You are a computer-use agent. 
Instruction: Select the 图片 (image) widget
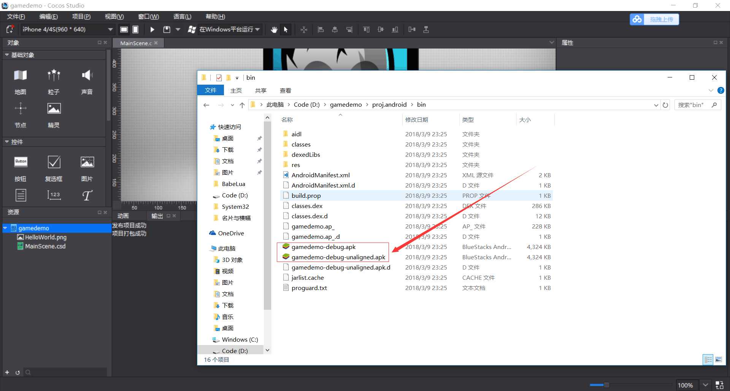[87, 168]
